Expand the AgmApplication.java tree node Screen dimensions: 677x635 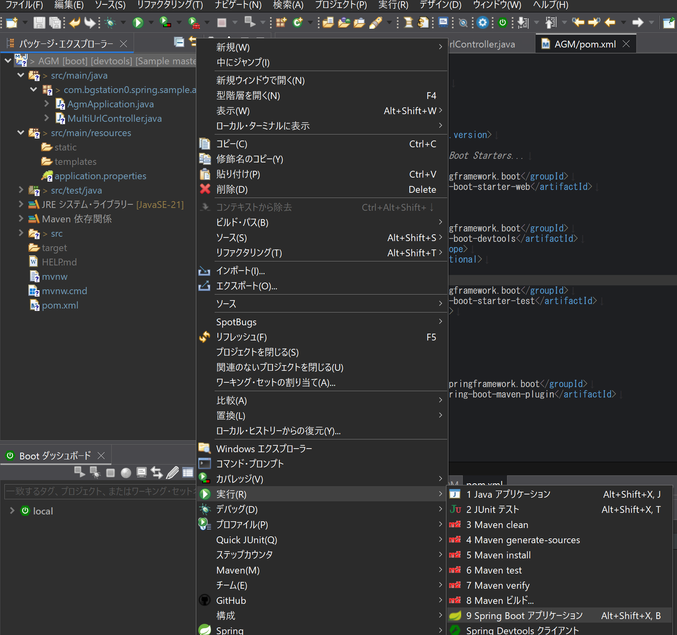(47, 104)
